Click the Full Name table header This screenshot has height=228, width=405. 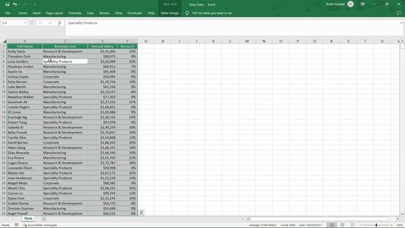pyautogui.click(x=25, y=46)
